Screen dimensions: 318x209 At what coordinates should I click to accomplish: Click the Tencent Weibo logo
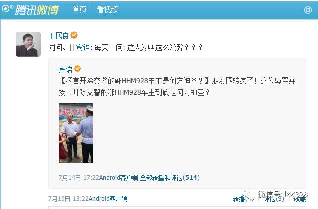pyautogui.click(x=30, y=9)
